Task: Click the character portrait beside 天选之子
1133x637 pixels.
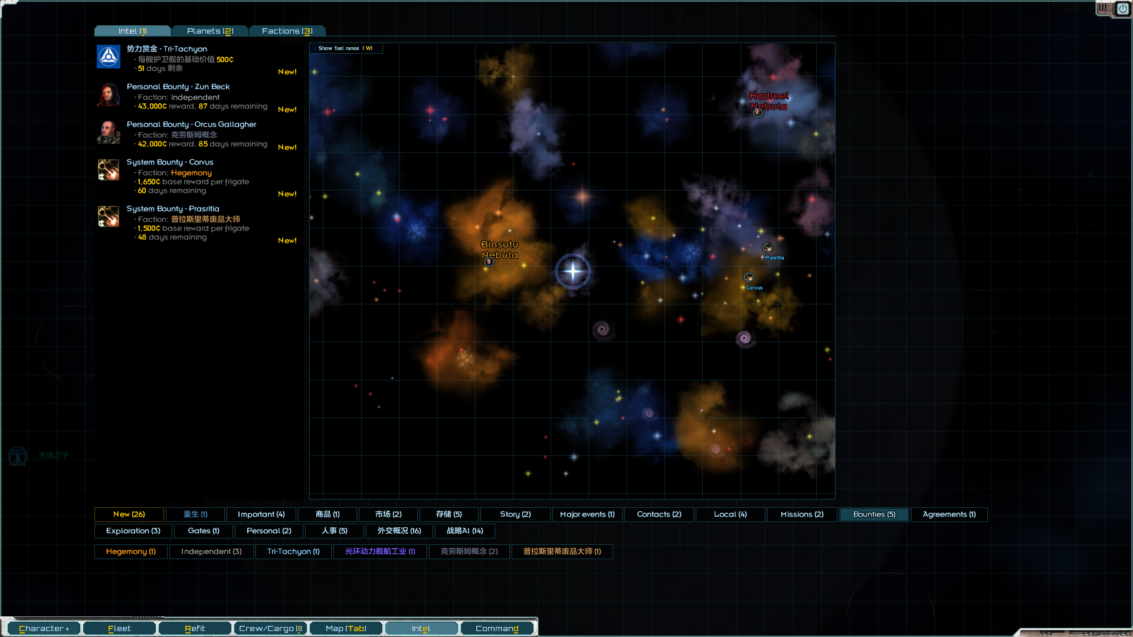Action: point(18,455)
